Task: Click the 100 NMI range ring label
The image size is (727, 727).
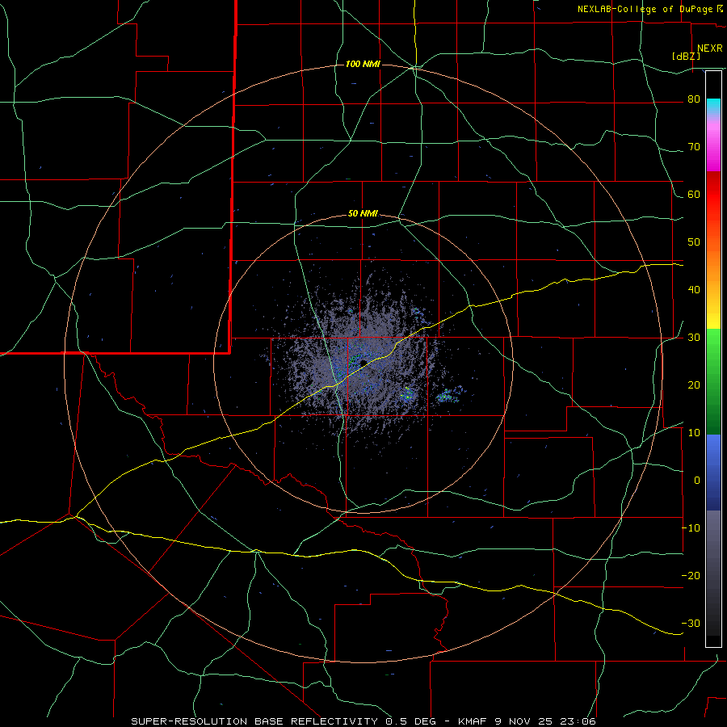Action: click(363, 64)
